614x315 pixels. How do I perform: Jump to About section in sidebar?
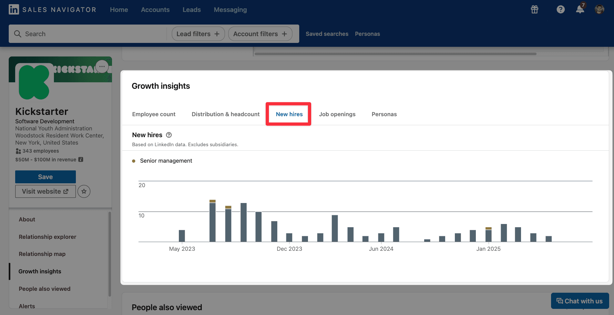[27, 219]
